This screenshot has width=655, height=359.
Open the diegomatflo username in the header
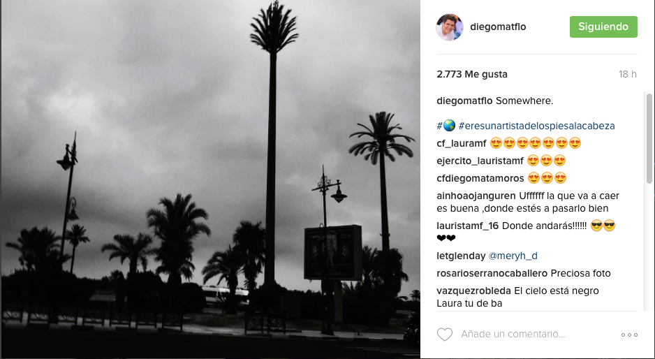498,27
